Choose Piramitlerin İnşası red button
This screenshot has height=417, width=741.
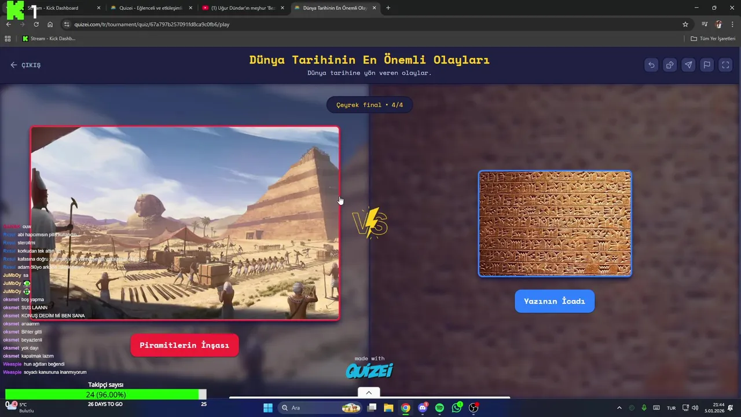click(x=184, y=345)
